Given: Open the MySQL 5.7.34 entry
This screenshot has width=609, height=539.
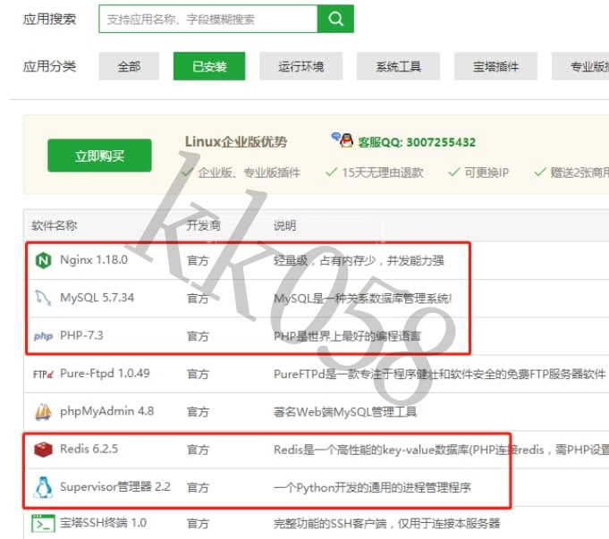Looking at the screenshot, I should pos(97,298).
